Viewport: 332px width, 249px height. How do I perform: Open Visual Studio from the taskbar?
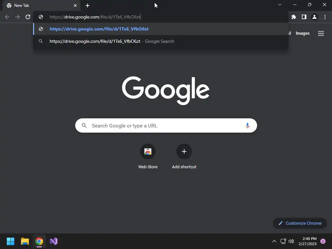point(53,241)
